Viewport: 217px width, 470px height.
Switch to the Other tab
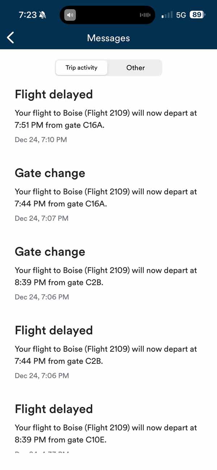(x=135, y=68)
